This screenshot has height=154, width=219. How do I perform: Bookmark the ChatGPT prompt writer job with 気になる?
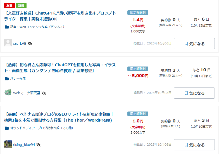(x=194, y=44)
